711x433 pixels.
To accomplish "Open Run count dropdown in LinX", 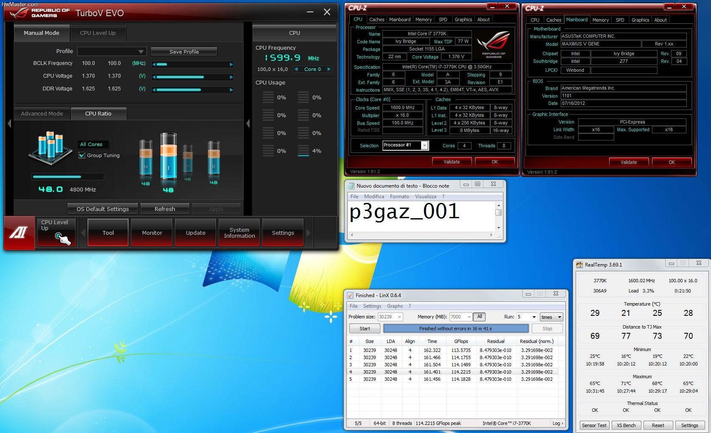I will pos(534,317).
